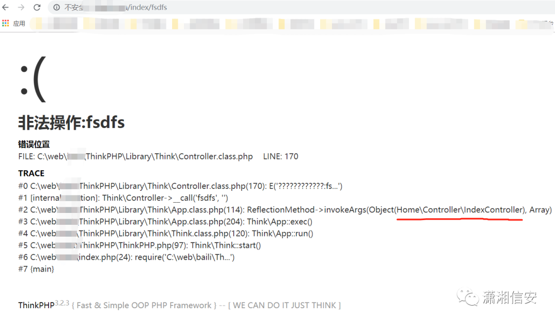This screenshot has width=555, height=322.
Task: Select the "错误位置" label
Action: tap(34, 144)
